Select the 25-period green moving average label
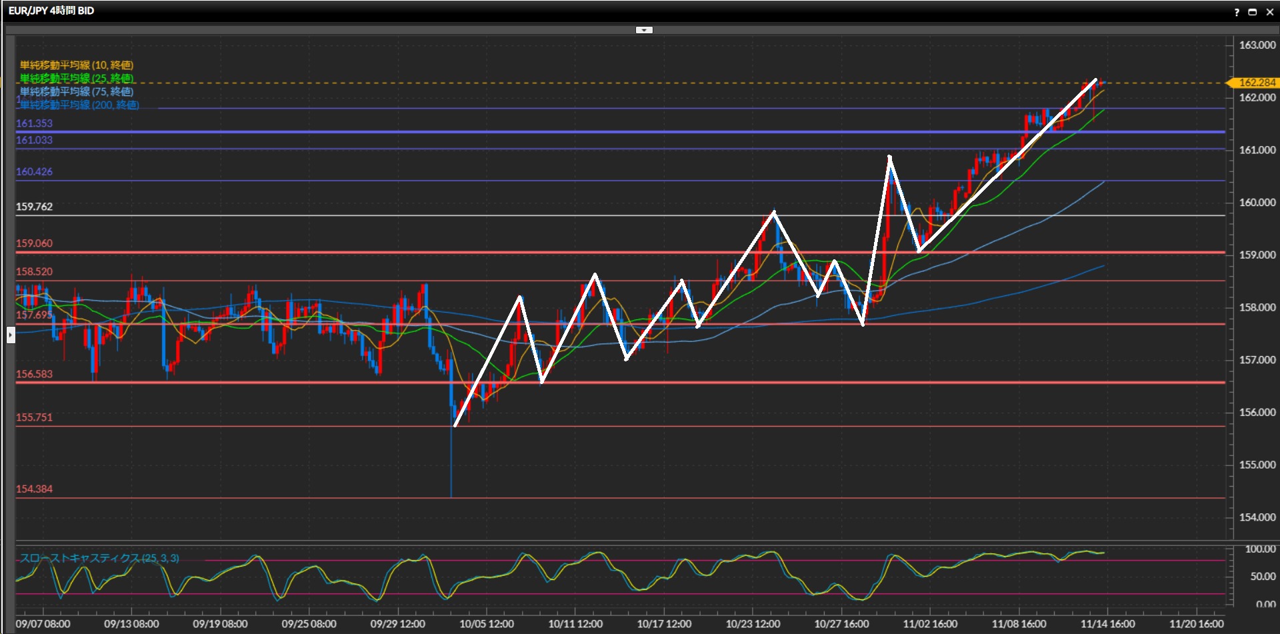Screen dimensions: 1280x634 point(77,78)
